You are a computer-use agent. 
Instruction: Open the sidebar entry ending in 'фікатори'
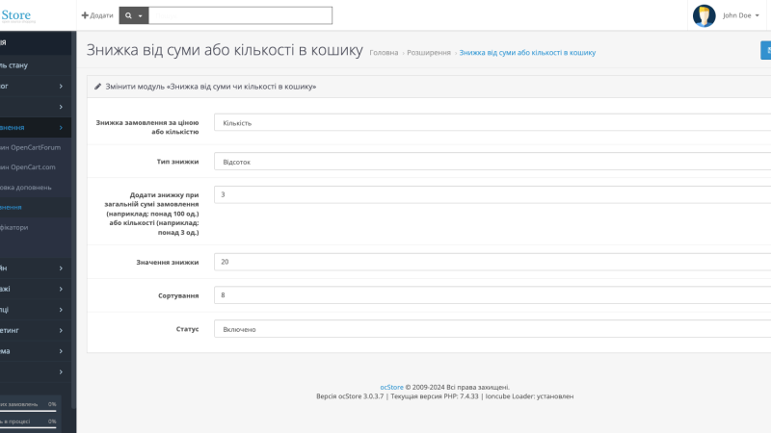click(36, 227)
